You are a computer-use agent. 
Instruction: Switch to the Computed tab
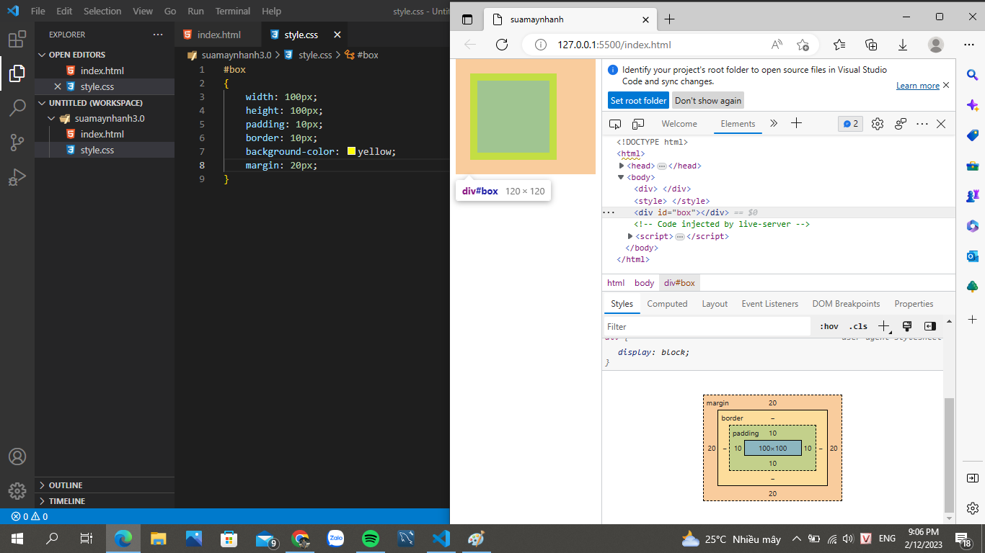tap(667, 304)
